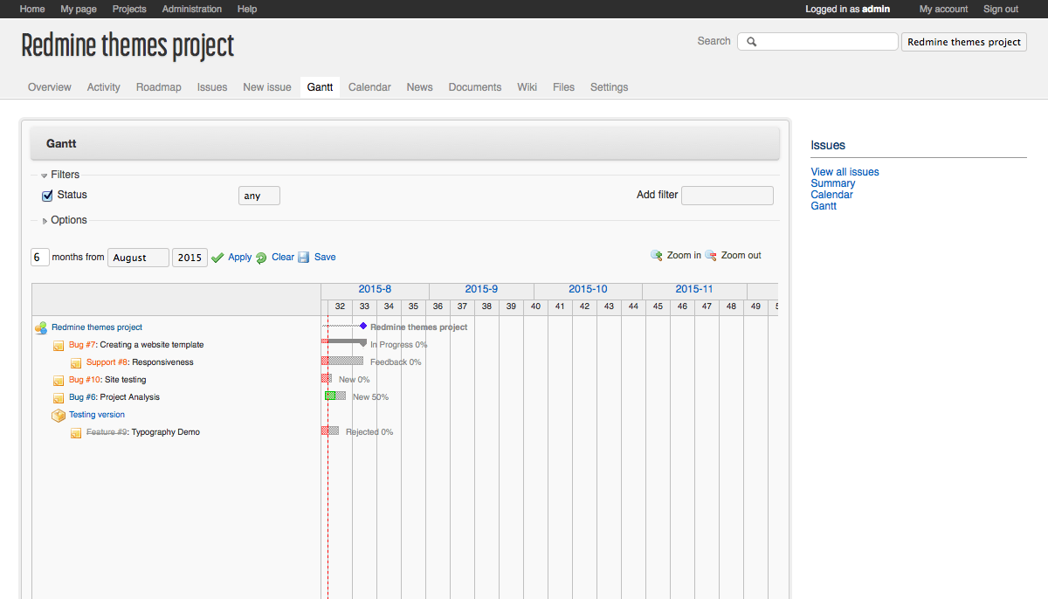
Task: Open the Home menu item
Action: coord(32,9)
